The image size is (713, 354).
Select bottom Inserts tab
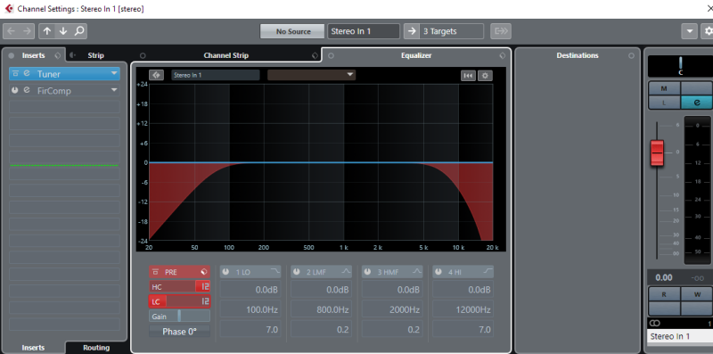33,348
